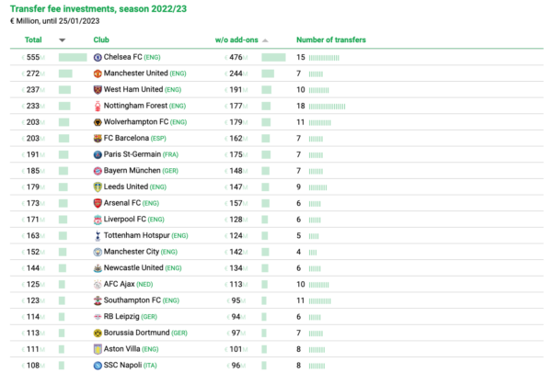
Task: Click the Number of transfers header
Action: click(x=330, y=40)
